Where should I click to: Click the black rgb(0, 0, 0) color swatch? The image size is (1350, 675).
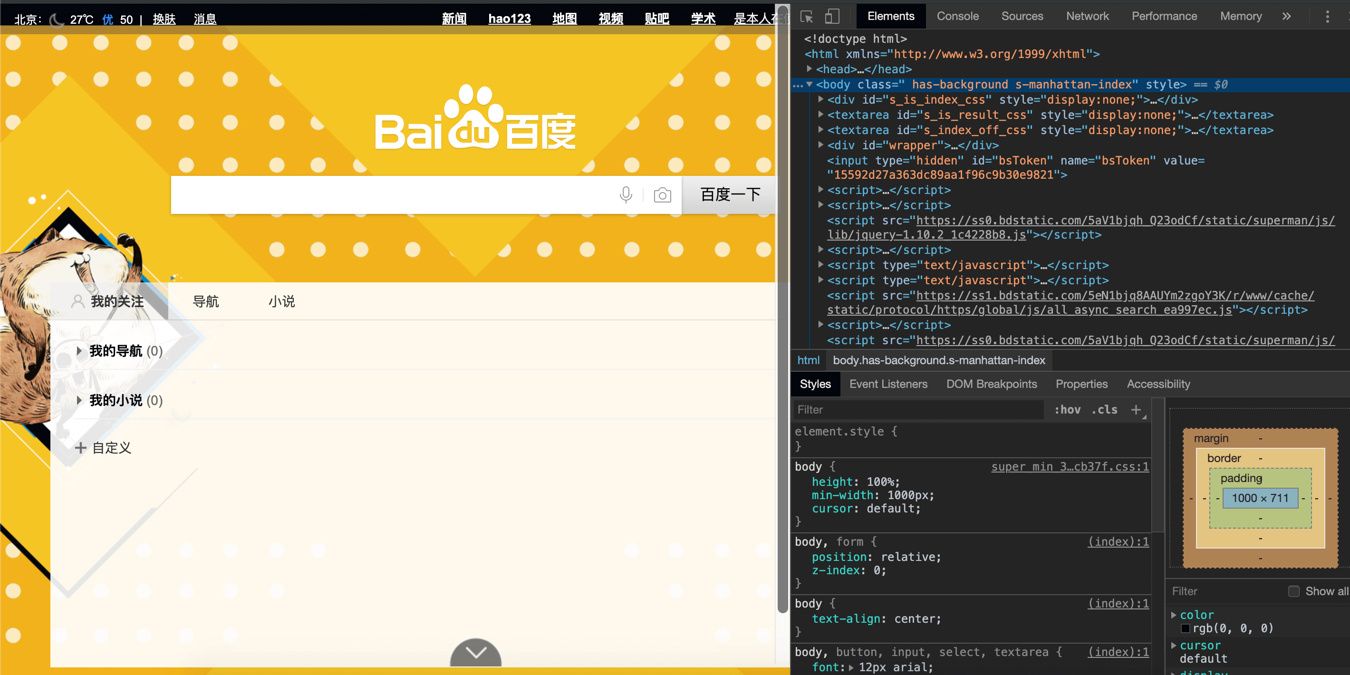tap(1186, 628)
